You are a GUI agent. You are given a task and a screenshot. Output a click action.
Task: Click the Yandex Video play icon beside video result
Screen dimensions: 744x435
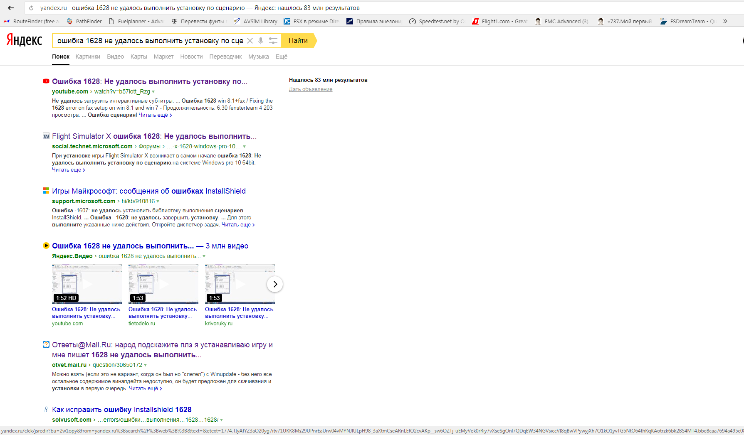coord(46,246)
